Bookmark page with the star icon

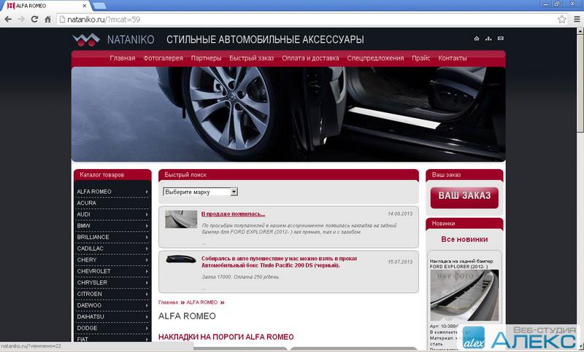(561, 19)
